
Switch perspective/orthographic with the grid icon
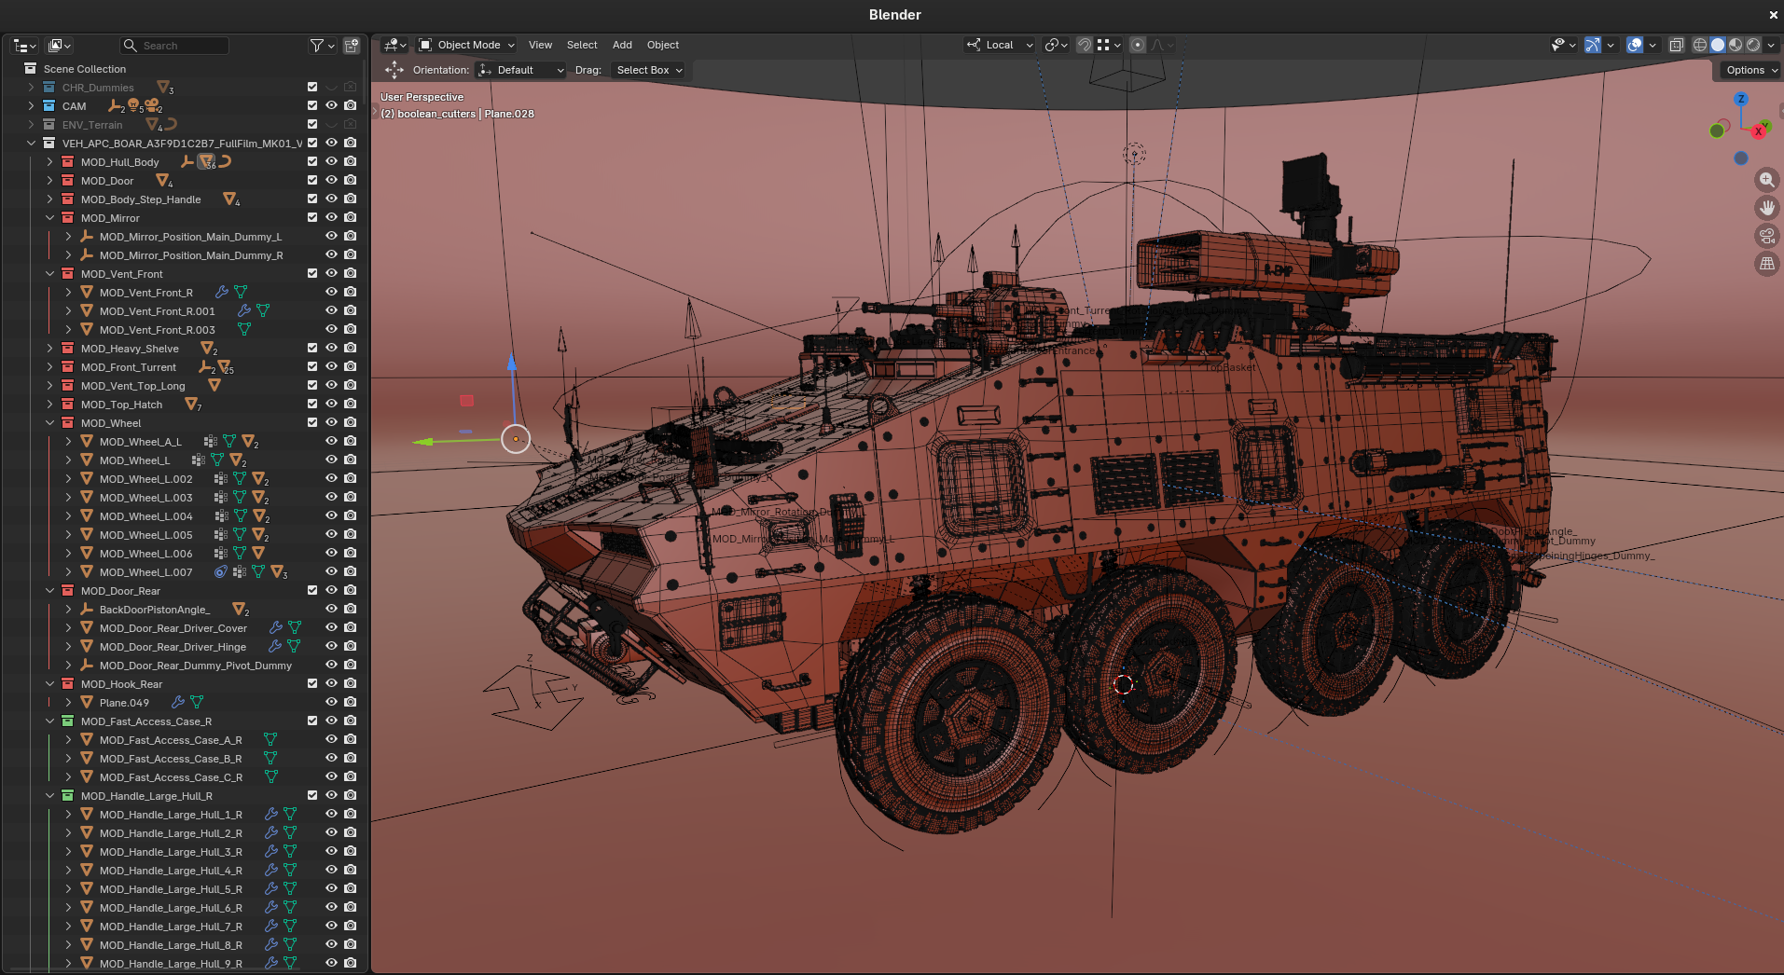pos(1766,264)
